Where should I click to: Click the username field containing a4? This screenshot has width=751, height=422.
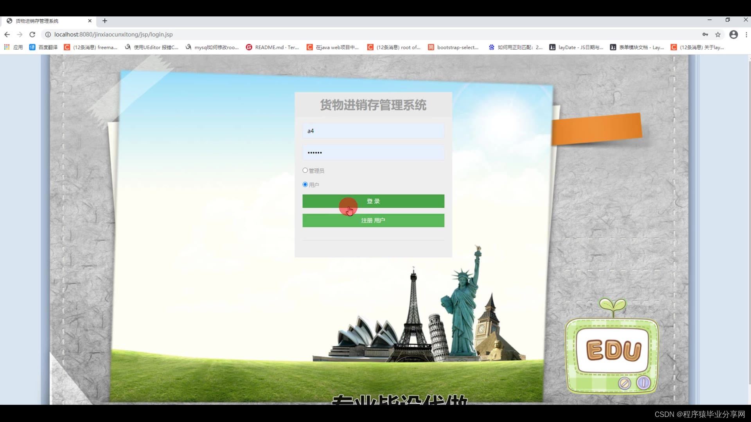point(373,131)
